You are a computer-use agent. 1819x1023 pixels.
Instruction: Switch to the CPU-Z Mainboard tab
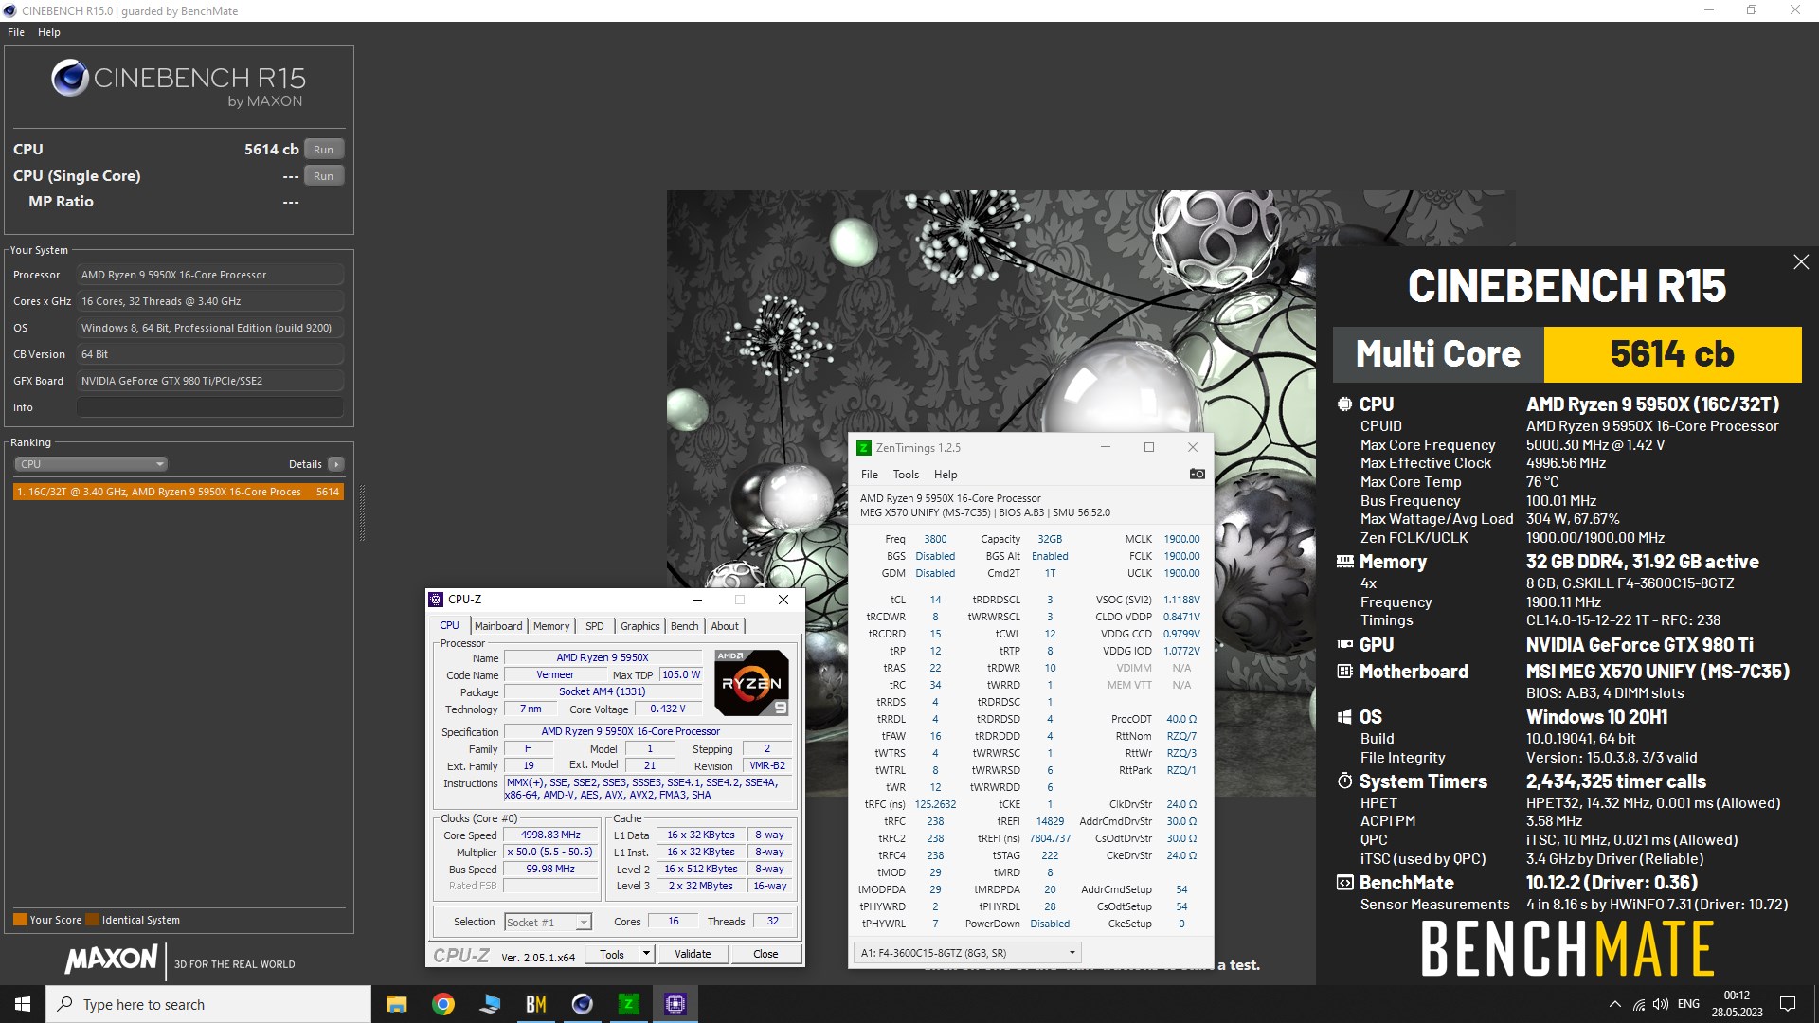click(498, 626)
